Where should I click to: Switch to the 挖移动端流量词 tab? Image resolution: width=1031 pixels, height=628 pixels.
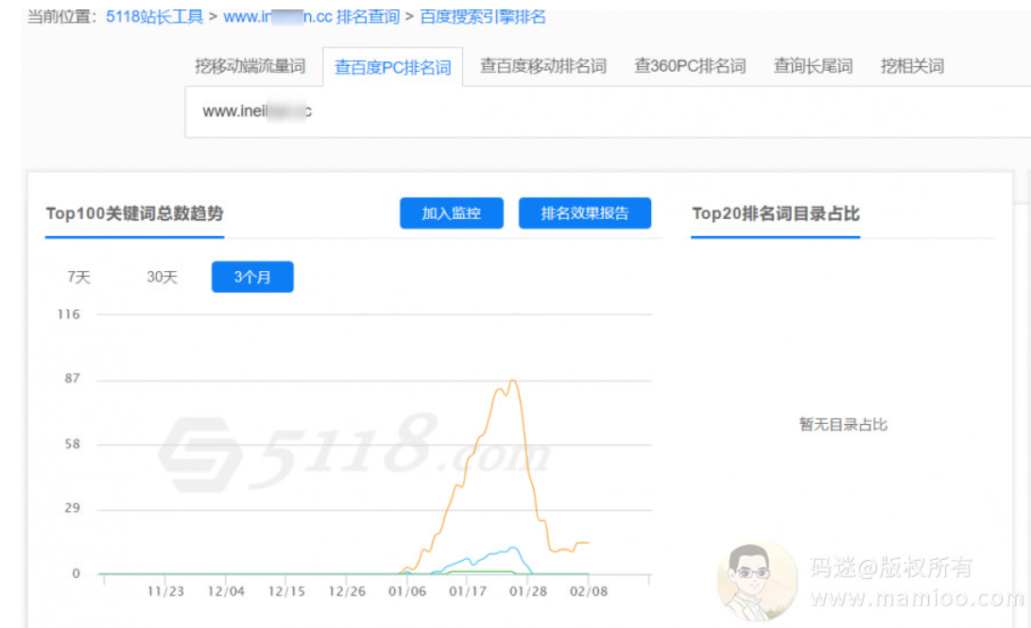[x=249, y=66]
